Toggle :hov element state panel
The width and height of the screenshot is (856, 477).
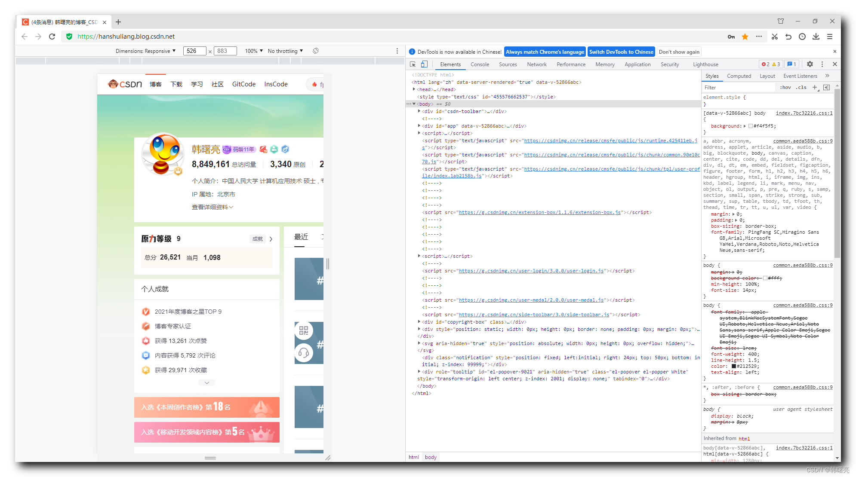(x=785, y=87)
